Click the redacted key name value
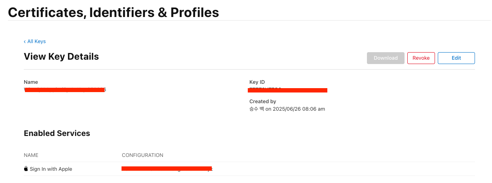Viewport: 492px width, 183px height. (x=65, y=90)
